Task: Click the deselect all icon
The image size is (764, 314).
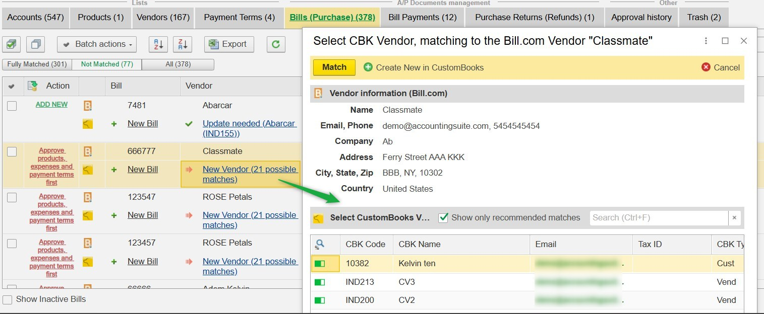Action: point(36,44)
